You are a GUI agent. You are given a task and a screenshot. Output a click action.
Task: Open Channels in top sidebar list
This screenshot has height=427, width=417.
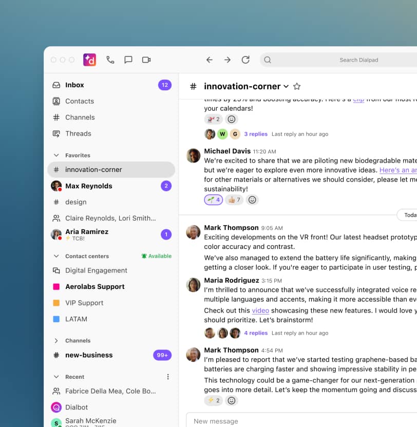[111, 118]
